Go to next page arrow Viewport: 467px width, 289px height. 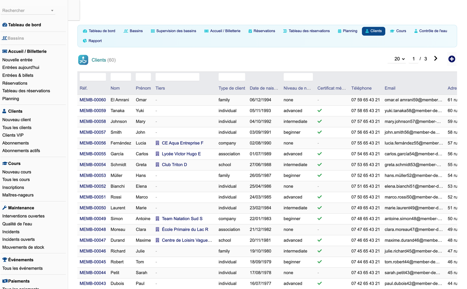pyautogui.click(x=436, y=59)
